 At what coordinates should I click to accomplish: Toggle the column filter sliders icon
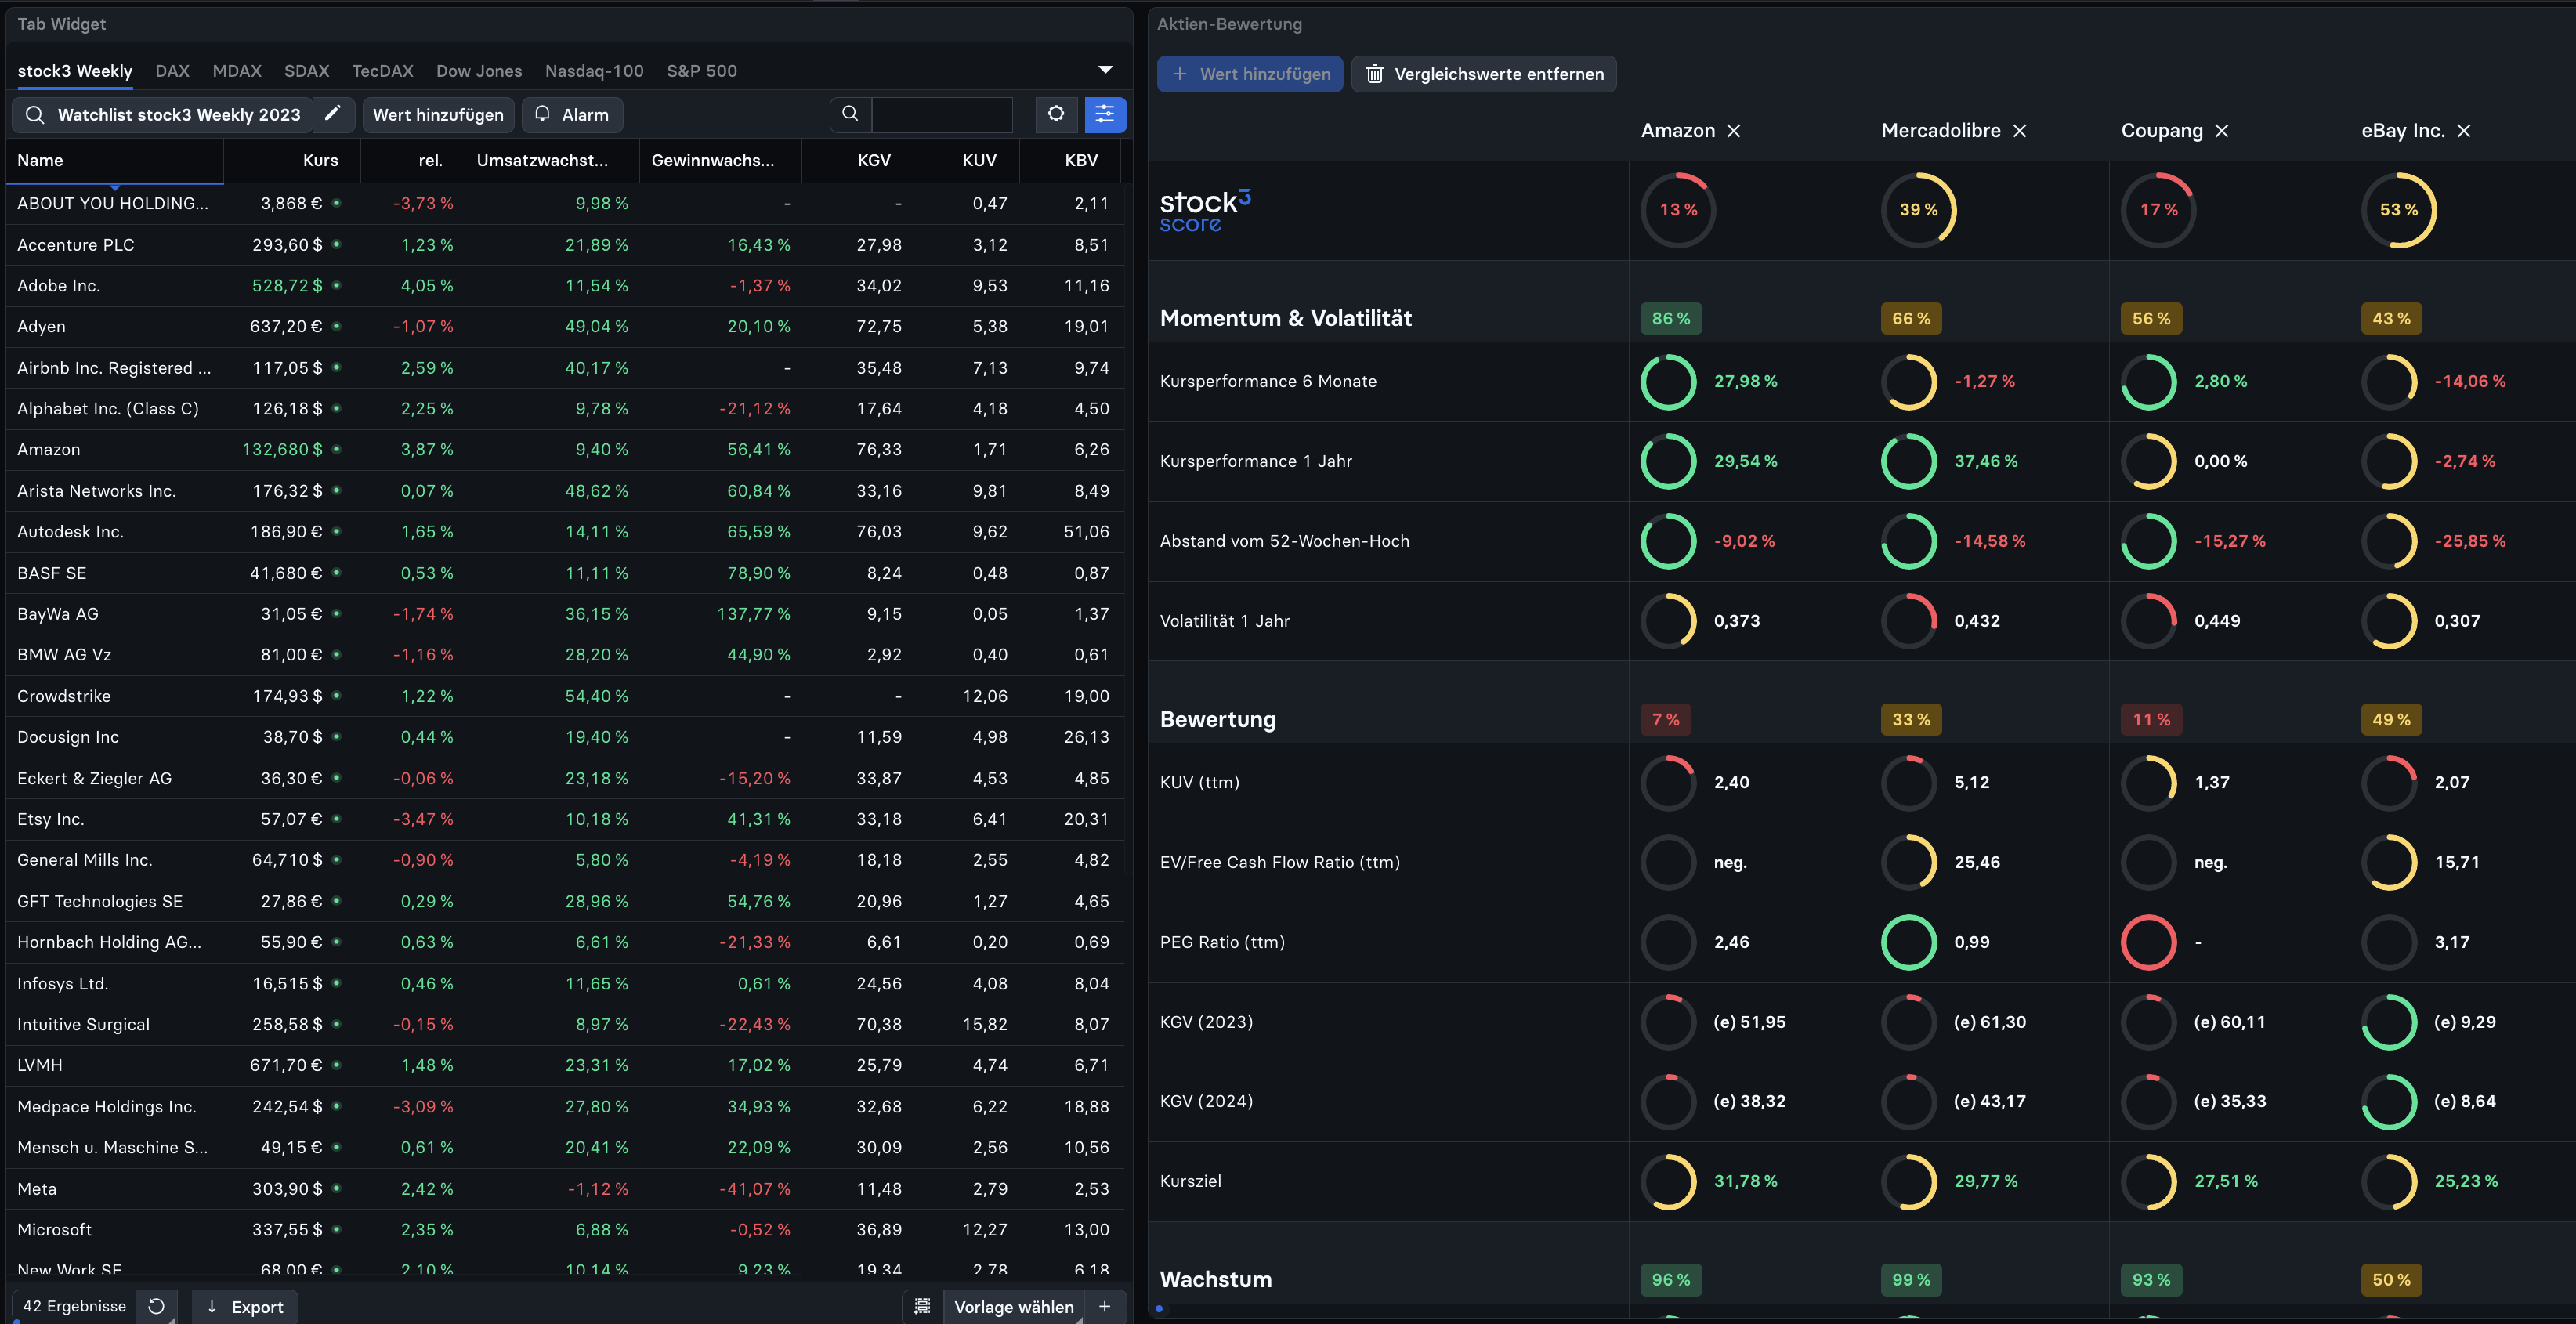click(x=1105, y=114)
